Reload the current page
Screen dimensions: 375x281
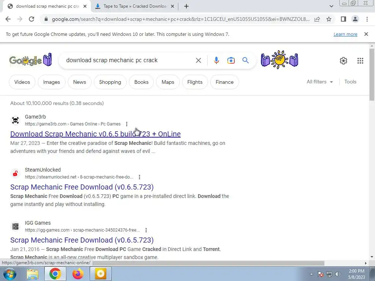pyautogui.click(x=31, y=19)
